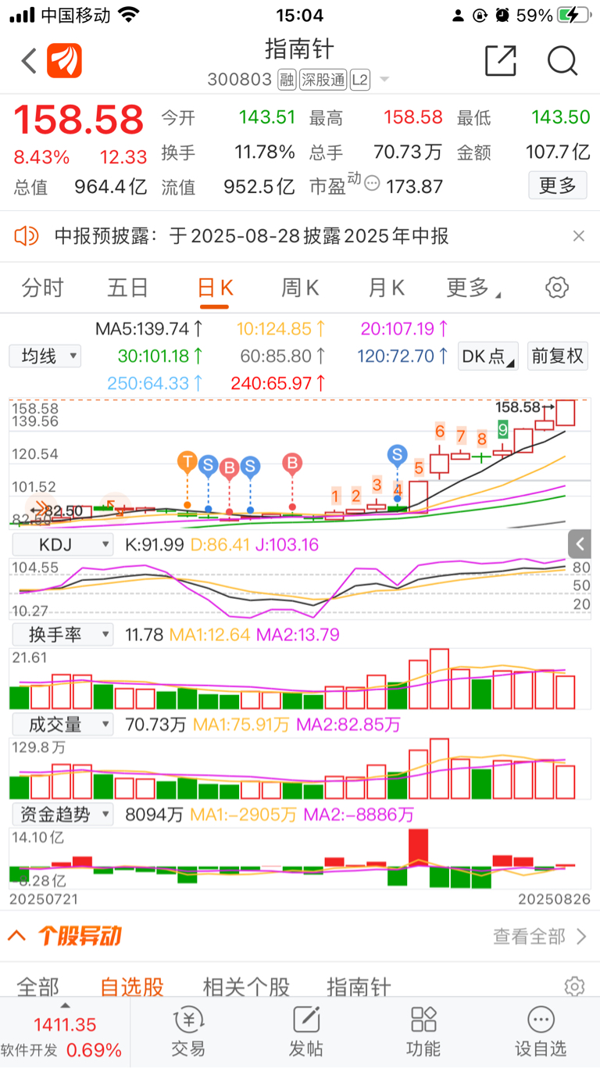This screenshot has width=600, height=1068.
Task: Tap the rightmost blue S marker
Action: (398, 454)
